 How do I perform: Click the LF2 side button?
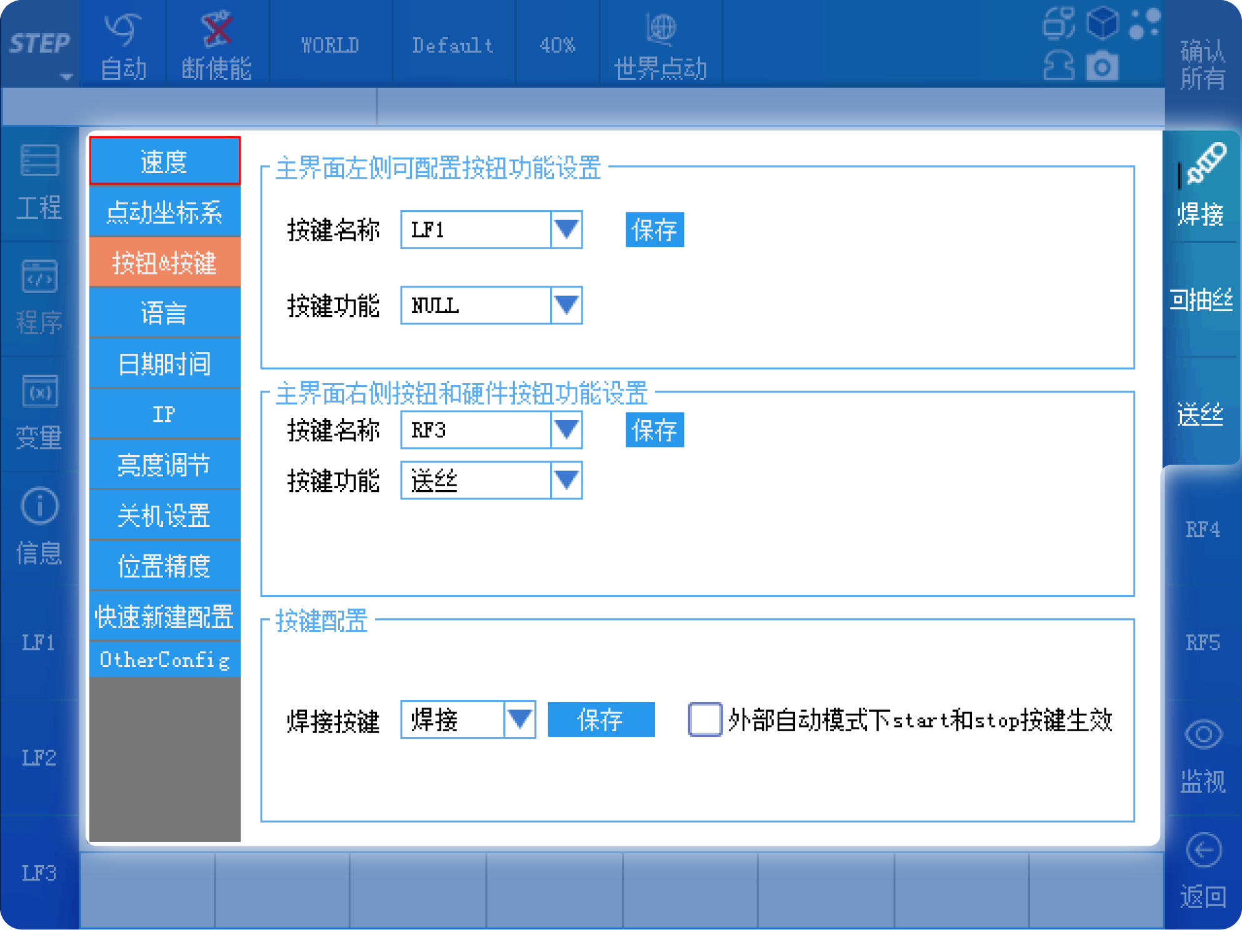pyautogui.click(x=39, y=758)
